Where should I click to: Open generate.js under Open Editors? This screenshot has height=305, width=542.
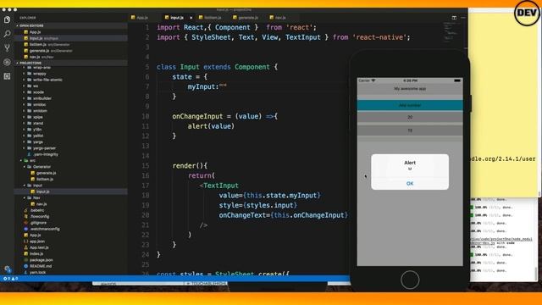[71, 51]
